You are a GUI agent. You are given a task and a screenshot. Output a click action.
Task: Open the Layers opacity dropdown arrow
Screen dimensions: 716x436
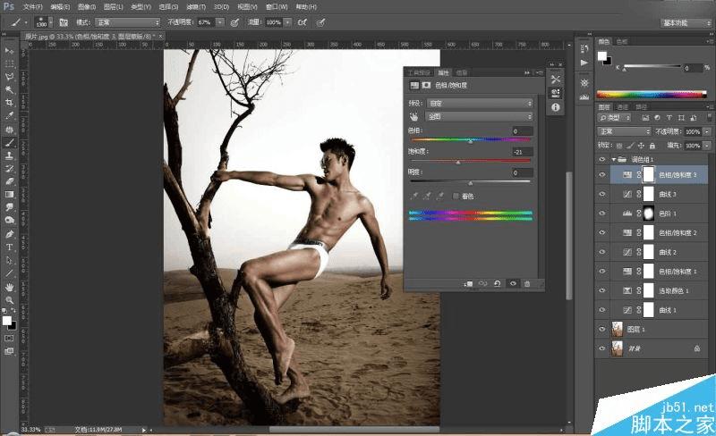707,131
